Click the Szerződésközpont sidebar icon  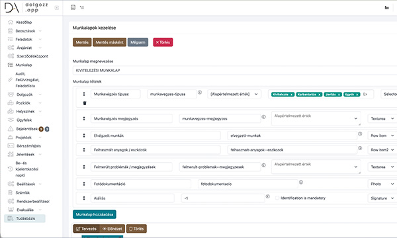coord(11,56)
